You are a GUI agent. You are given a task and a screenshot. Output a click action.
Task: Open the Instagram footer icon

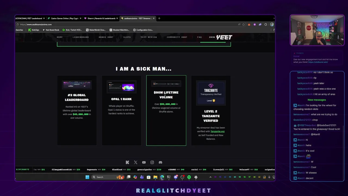click(152, 162)
